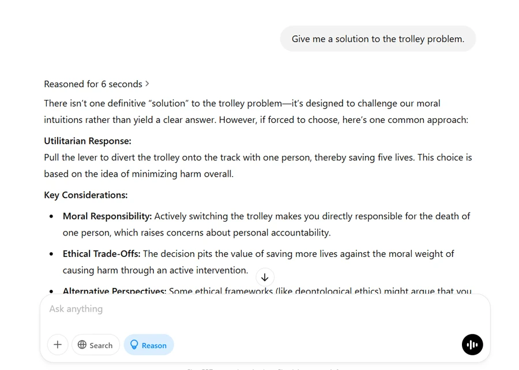The image size is (519, 370).
Task: Click the "Utilitarian Response:" heading
Action: (x=88, y=141)
